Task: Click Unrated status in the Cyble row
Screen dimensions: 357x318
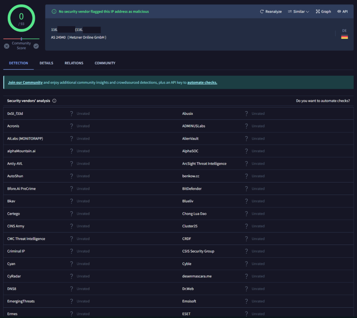Action: (258, 264)
